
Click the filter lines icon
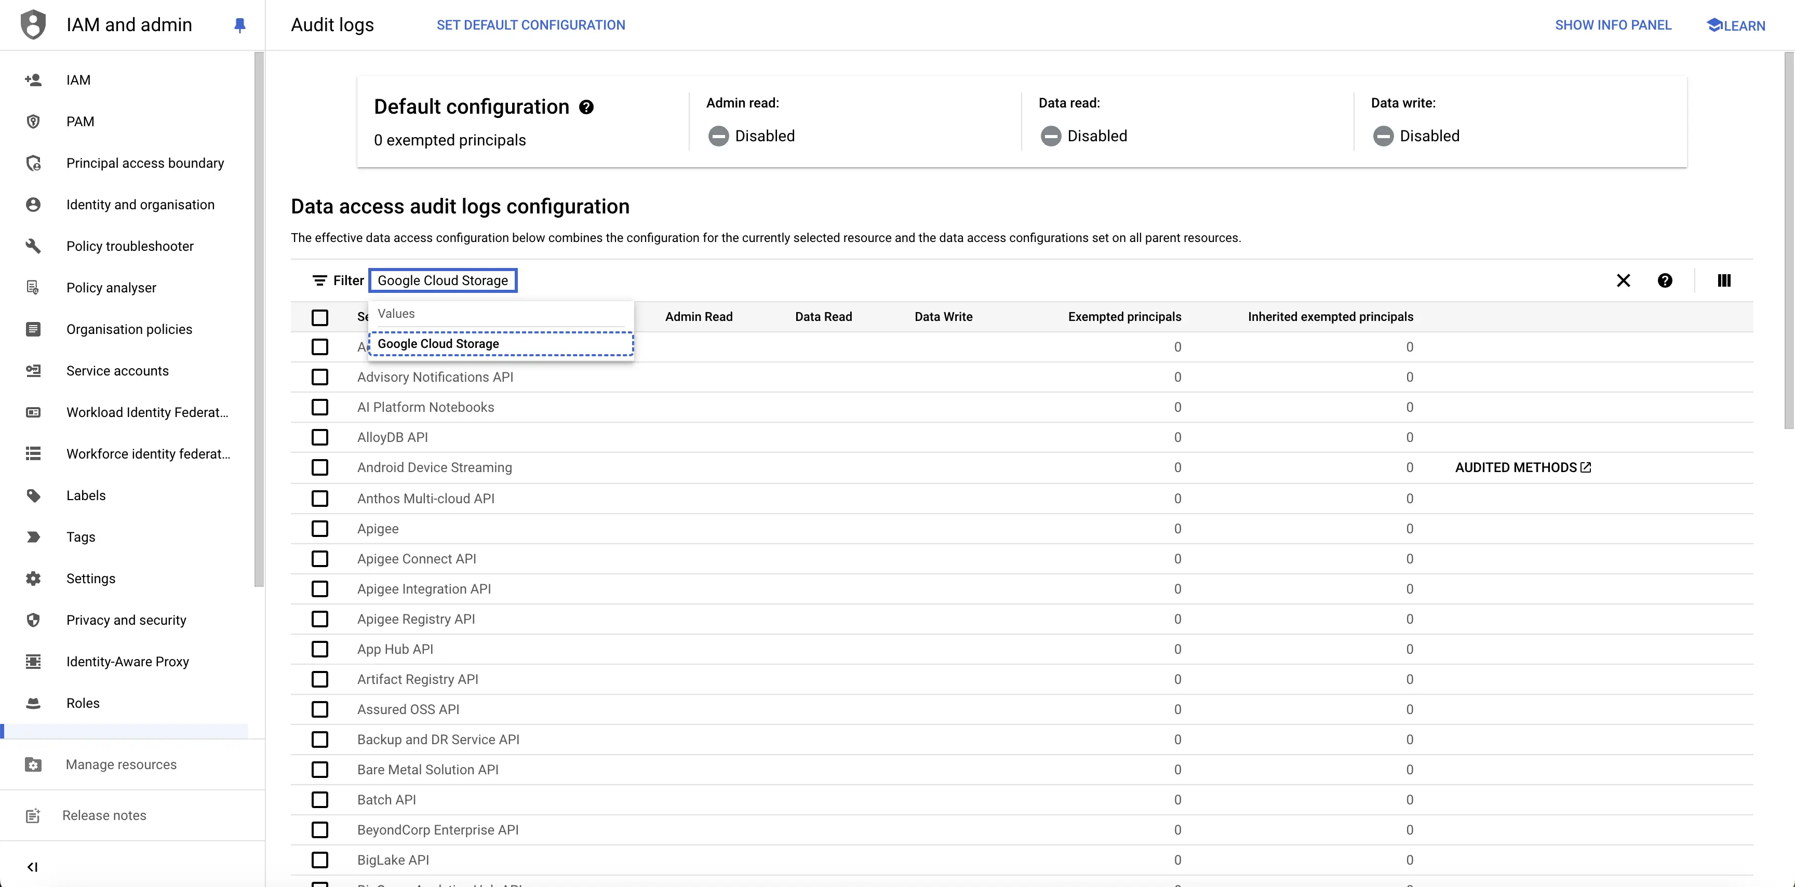point(319,280)
